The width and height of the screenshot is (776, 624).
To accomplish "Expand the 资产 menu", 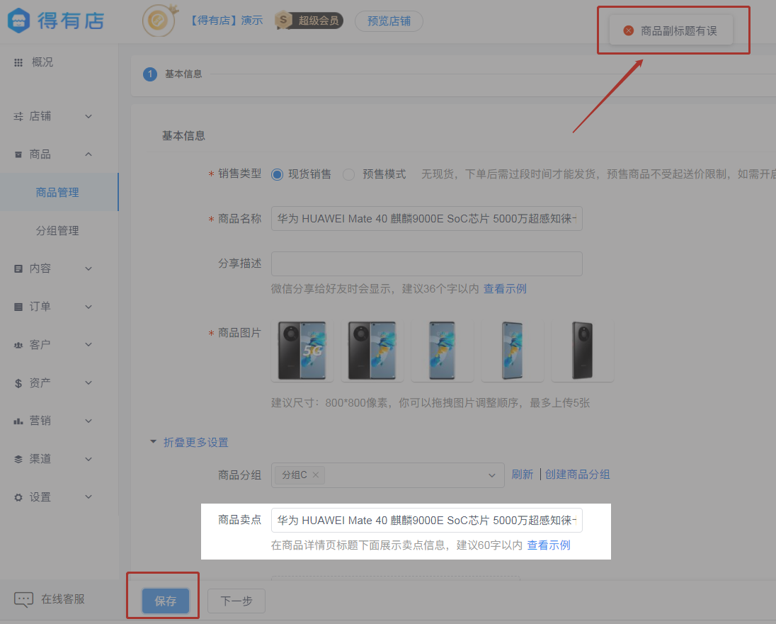I will [x=89, y=382].
